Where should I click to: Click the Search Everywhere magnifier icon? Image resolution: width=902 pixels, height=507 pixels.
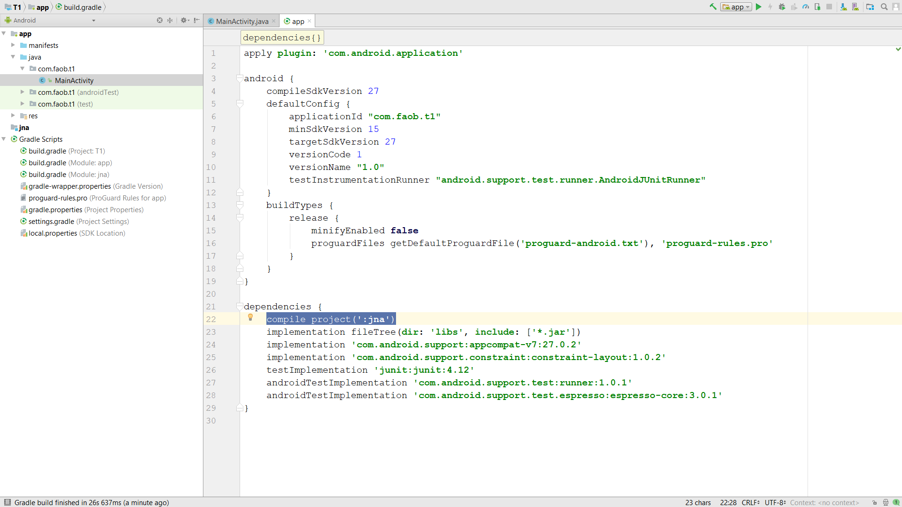(x=884, y=7)
